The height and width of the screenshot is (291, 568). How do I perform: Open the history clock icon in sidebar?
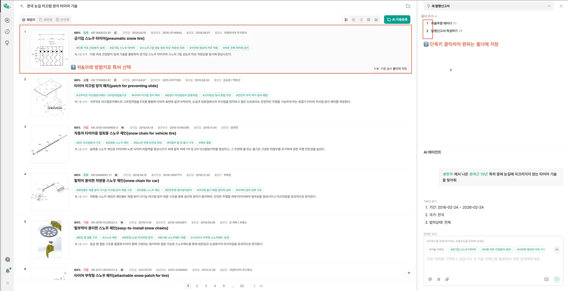pyautogui.click(x=7, y=32)
